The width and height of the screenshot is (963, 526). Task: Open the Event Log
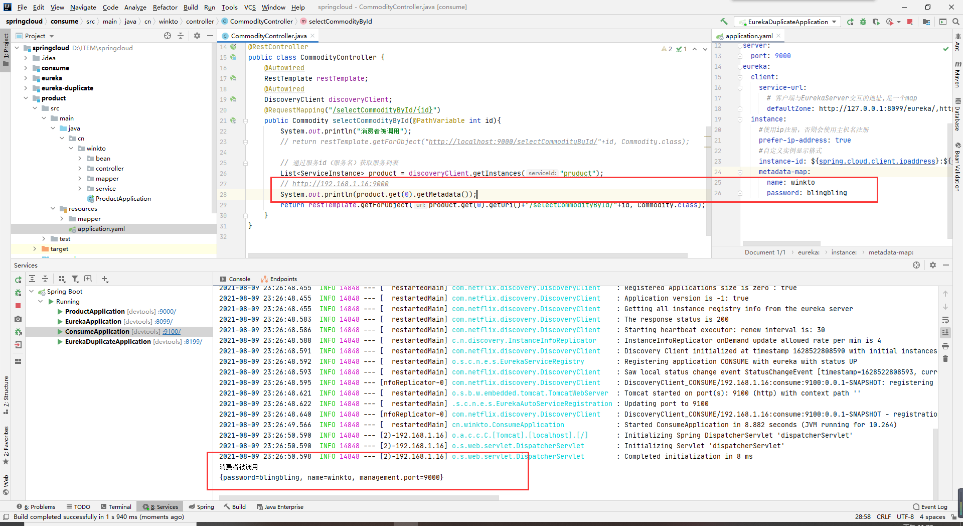930,506
